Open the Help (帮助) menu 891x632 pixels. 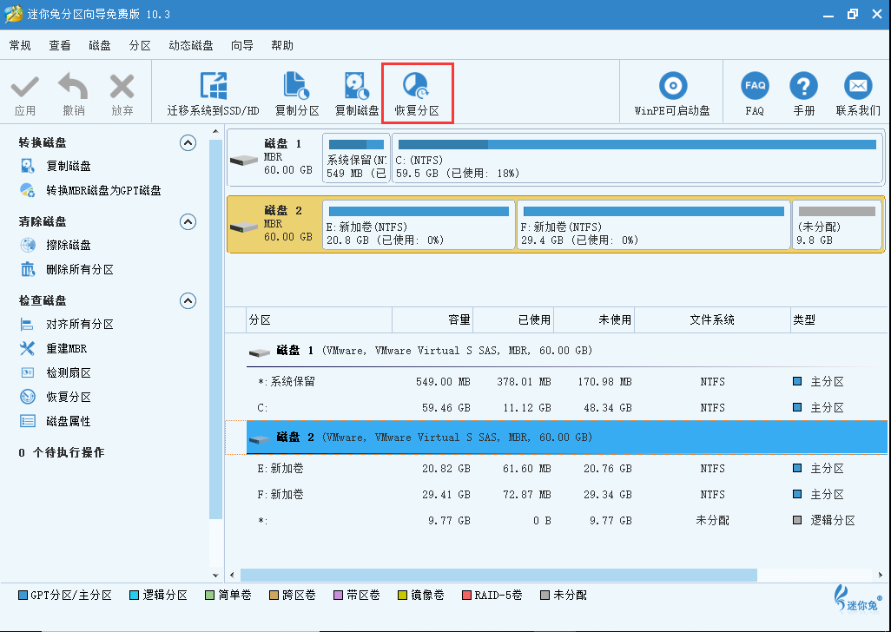pyautogui.click(x=282, y=45)
